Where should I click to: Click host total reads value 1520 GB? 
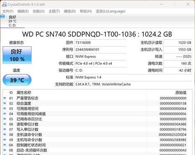pyautogui.click(x=178, y=43)
